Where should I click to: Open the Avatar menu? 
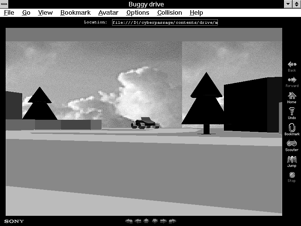point(108,13)
